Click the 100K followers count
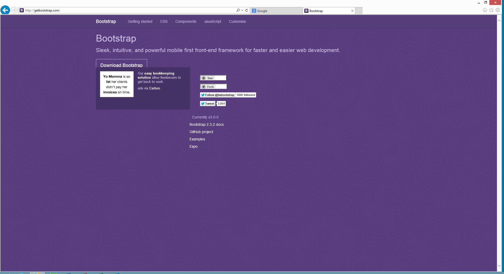 (246, 95)
